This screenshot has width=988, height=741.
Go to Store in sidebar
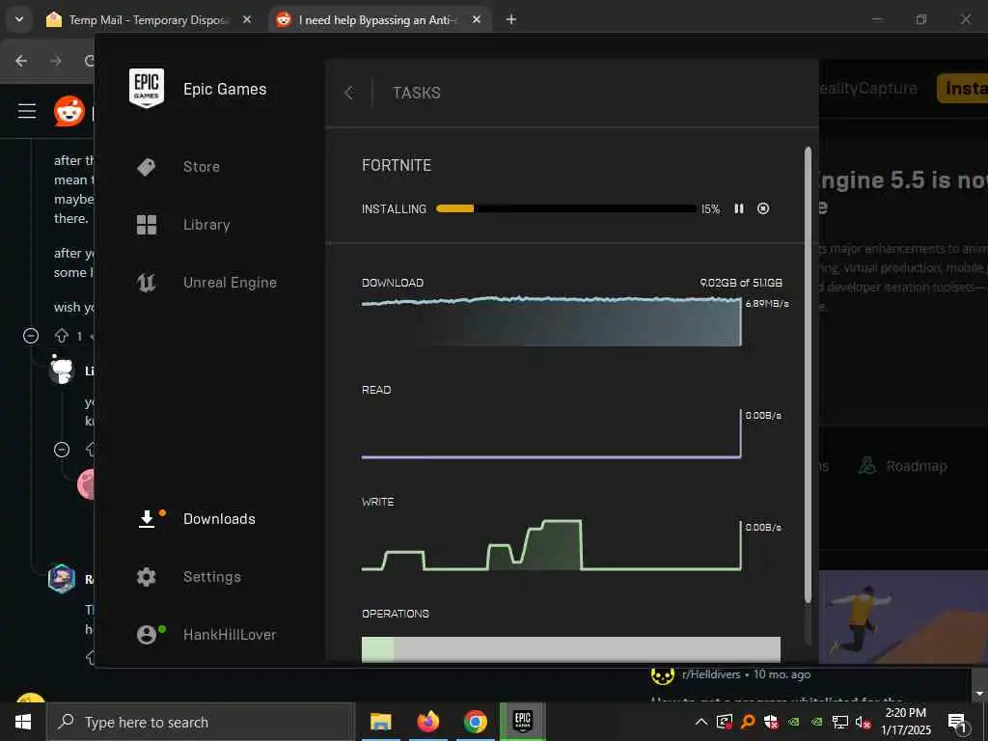(201, 167)
